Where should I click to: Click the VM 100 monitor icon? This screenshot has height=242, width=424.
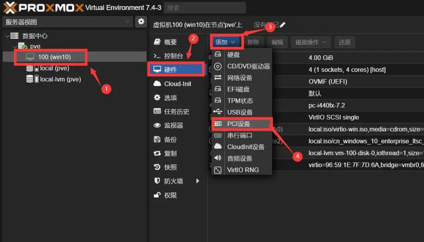coord(30,57)
